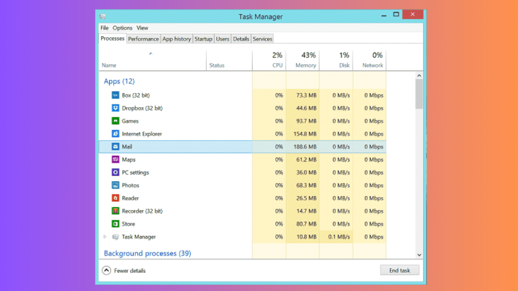518x291 pixels.
Task: Click the green Games app icon
Action: [115, 121]
